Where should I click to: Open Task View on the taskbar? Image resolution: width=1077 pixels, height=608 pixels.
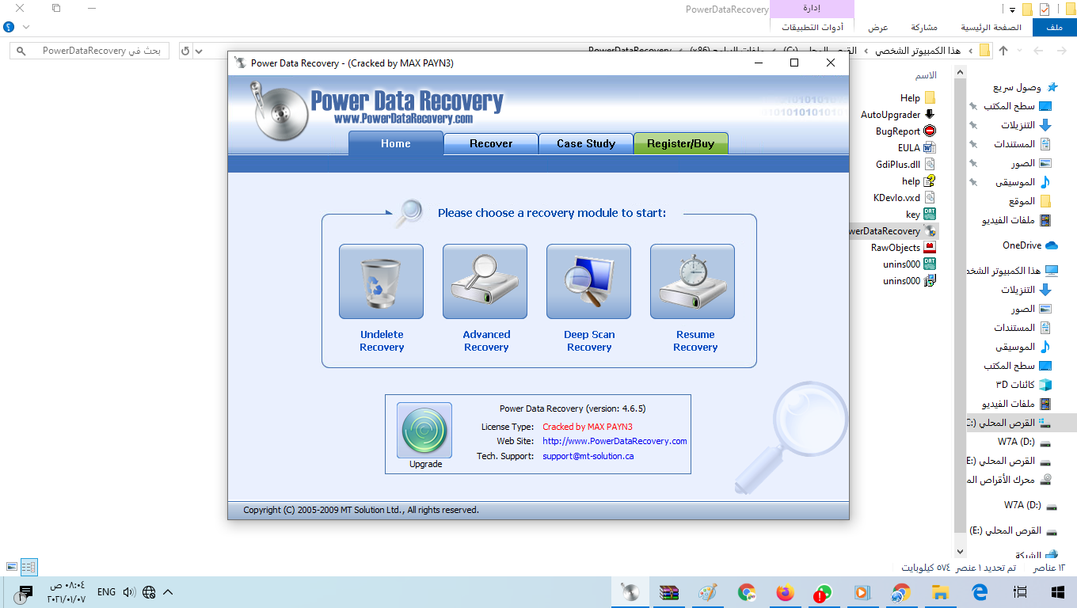(x=1020, y=592)
